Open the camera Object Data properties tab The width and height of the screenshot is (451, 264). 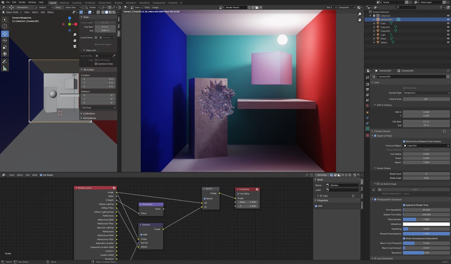pyautogui.click(x=368, y=128)
